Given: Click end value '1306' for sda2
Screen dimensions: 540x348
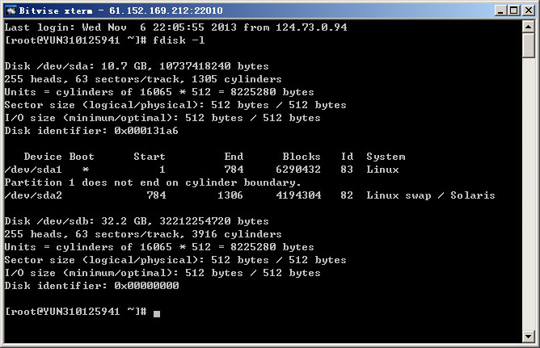Looking at the screenshot, I should click(x=230, y=195).
